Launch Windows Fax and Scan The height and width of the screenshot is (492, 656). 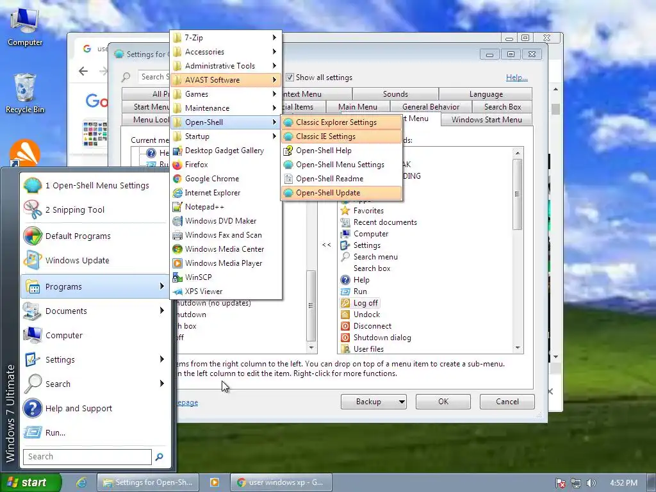[226, 235]
